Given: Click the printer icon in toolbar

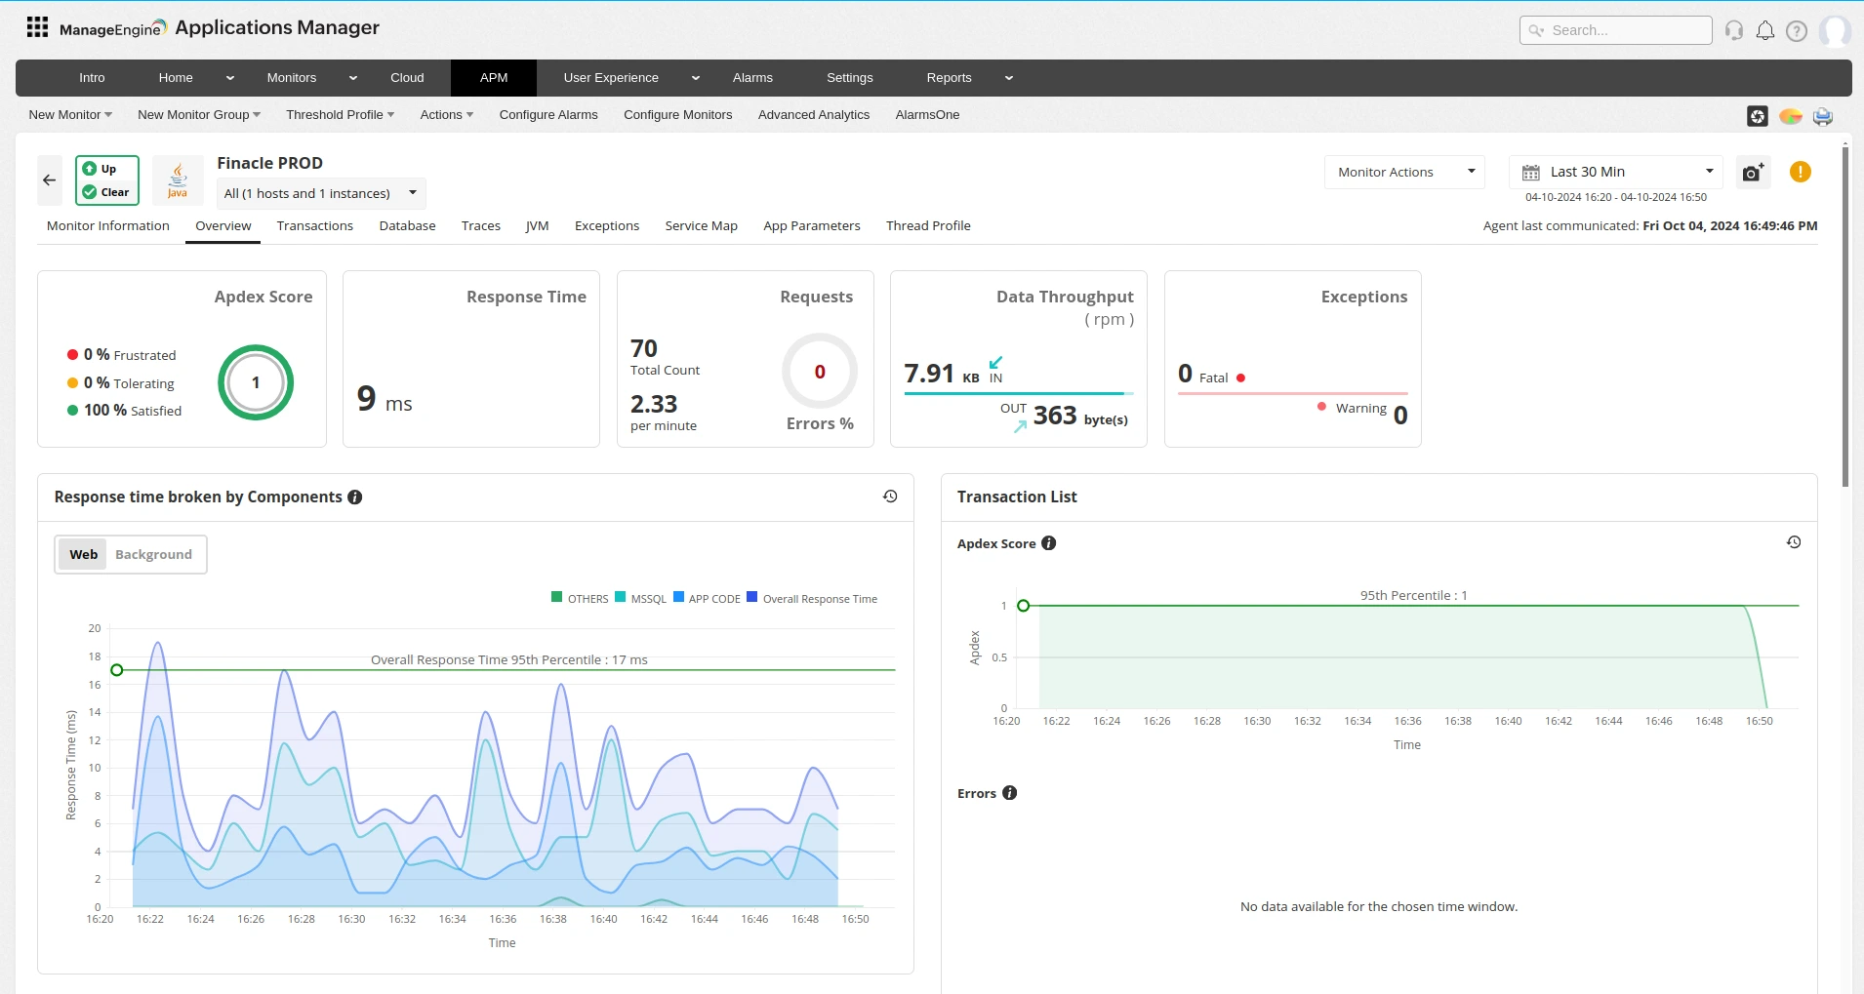Looking at the screenshot, I should (x=1822, y=116).
